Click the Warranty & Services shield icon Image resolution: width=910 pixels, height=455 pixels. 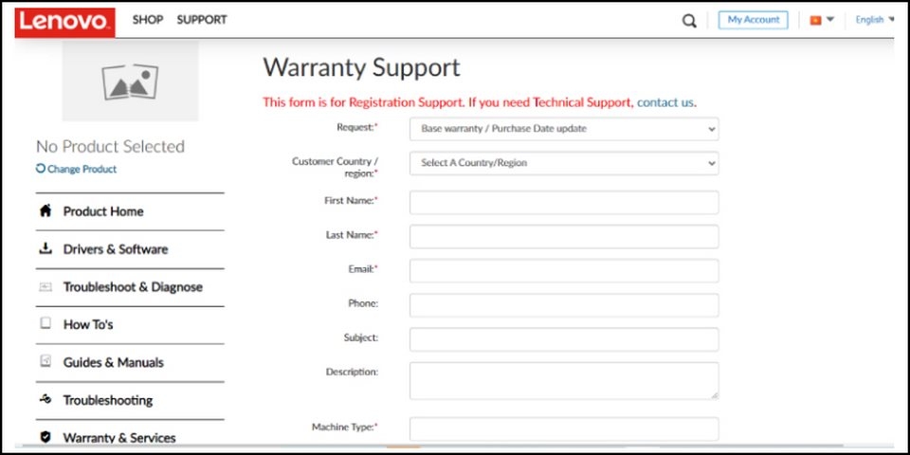tap(45, 437)
